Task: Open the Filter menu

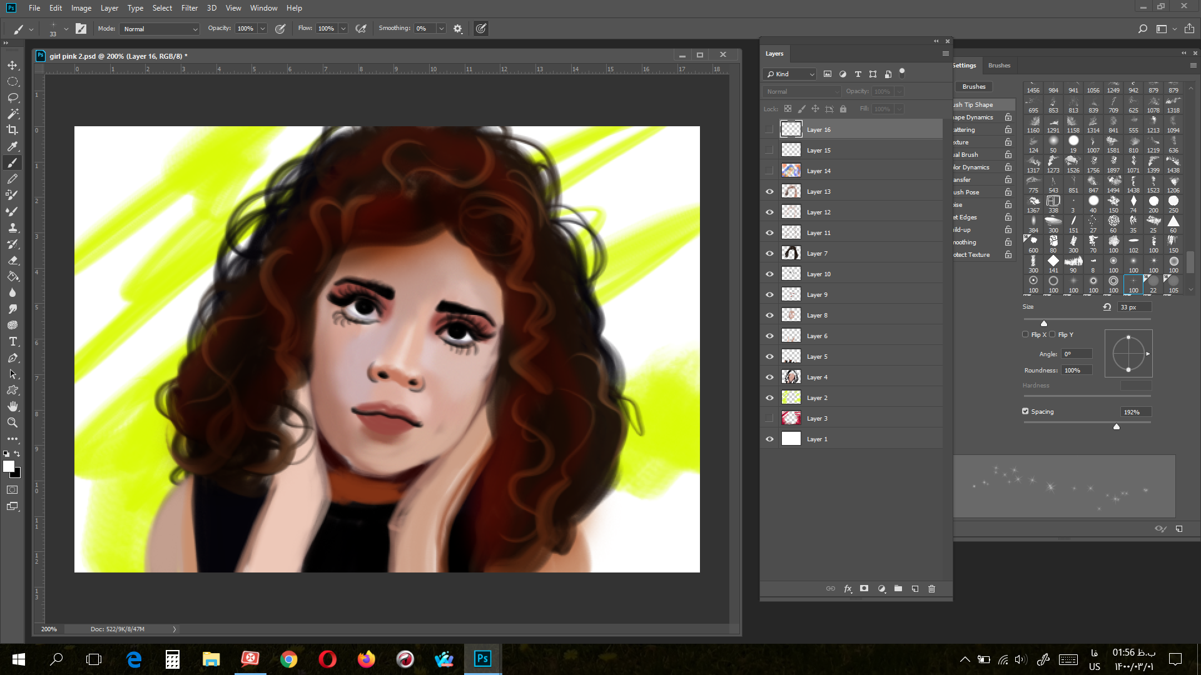Action: tap(190, 8)
